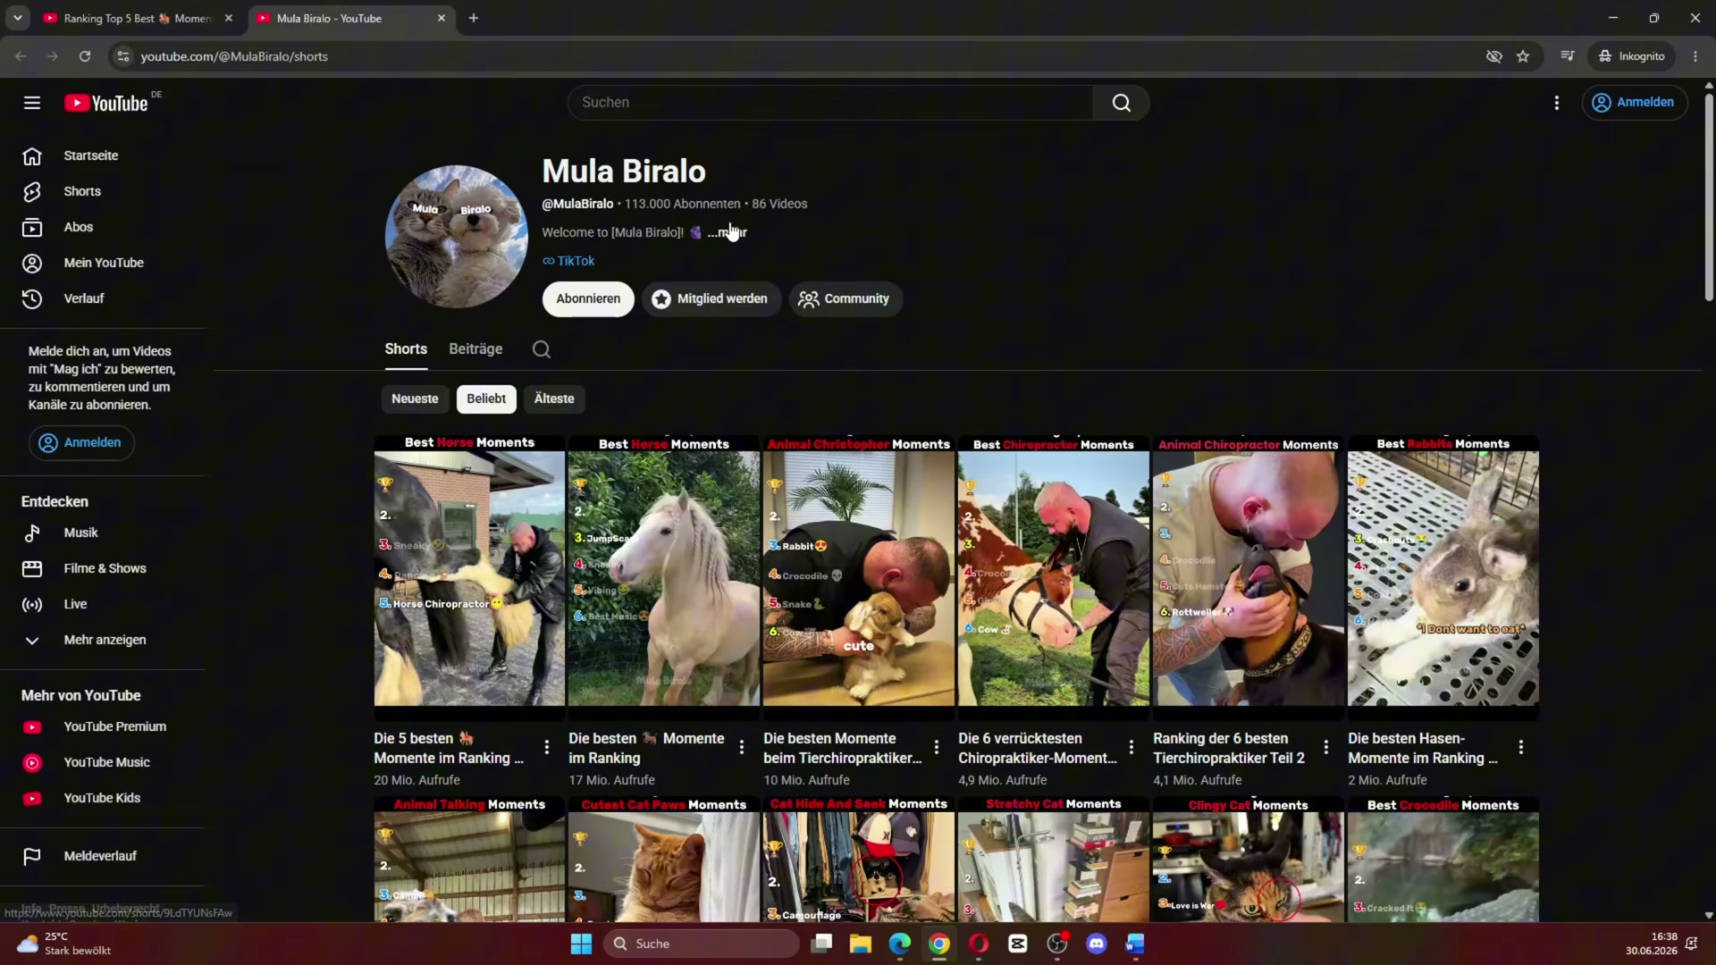Click the YouTube search input field
The image size is (1716, 965).
830,103
